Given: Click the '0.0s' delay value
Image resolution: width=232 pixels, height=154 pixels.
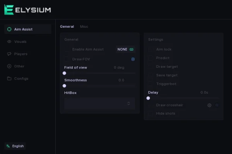Looking at the screenshot, I should click(204, 92).
